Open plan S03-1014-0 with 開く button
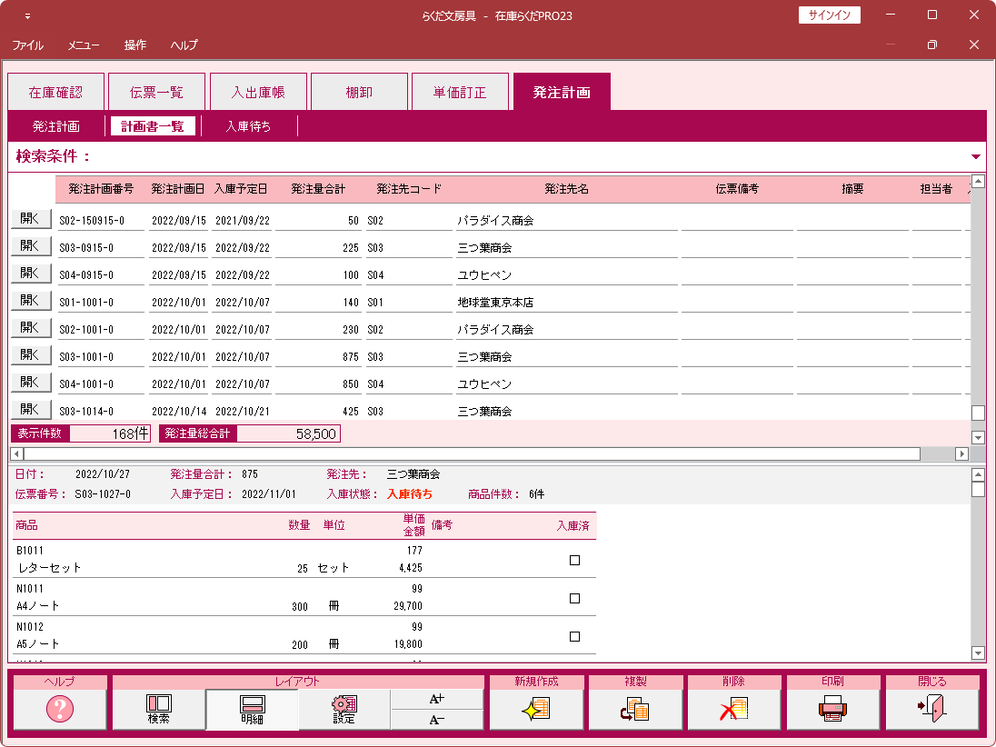This screenshot has height=747, width=996. point(31,410)
